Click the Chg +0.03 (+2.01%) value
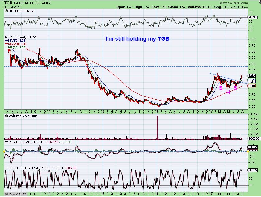Viewport: 261px width, 197px height. coord(229,7)
